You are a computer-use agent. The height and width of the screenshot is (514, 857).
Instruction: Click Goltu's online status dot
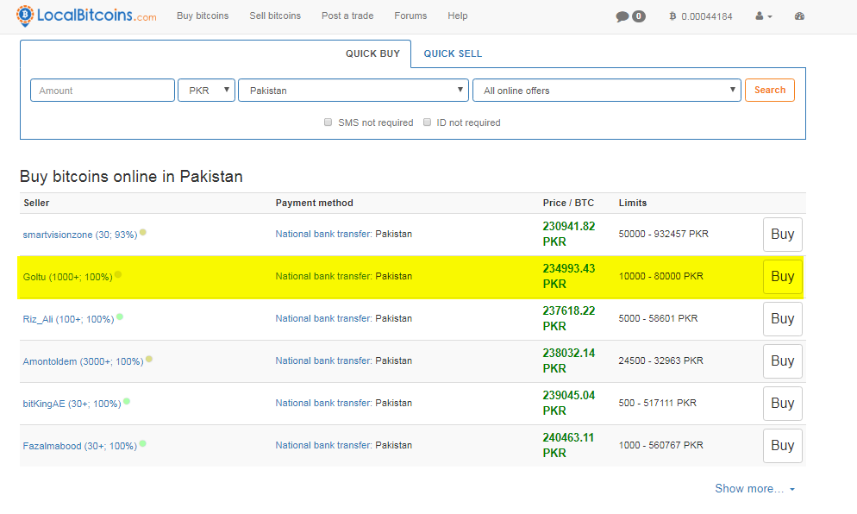pos(118,274)
